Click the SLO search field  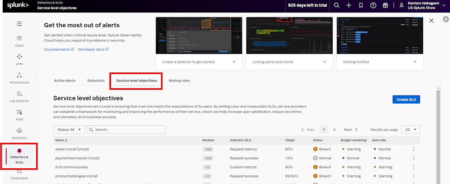[x=126, y=129]
